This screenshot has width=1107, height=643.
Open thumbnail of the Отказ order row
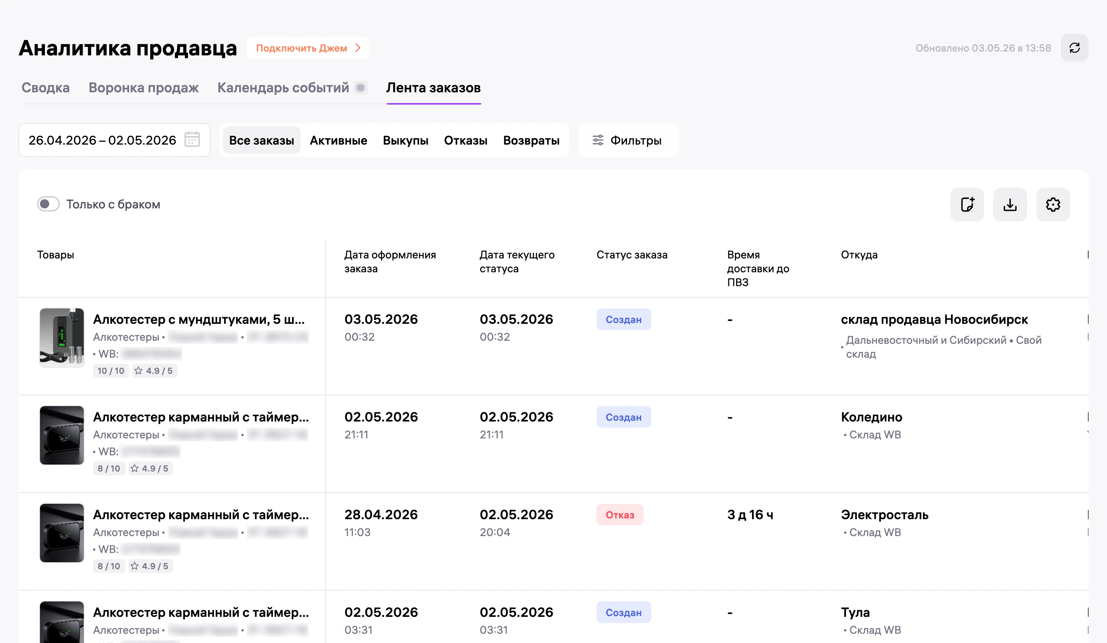point(62,533)
